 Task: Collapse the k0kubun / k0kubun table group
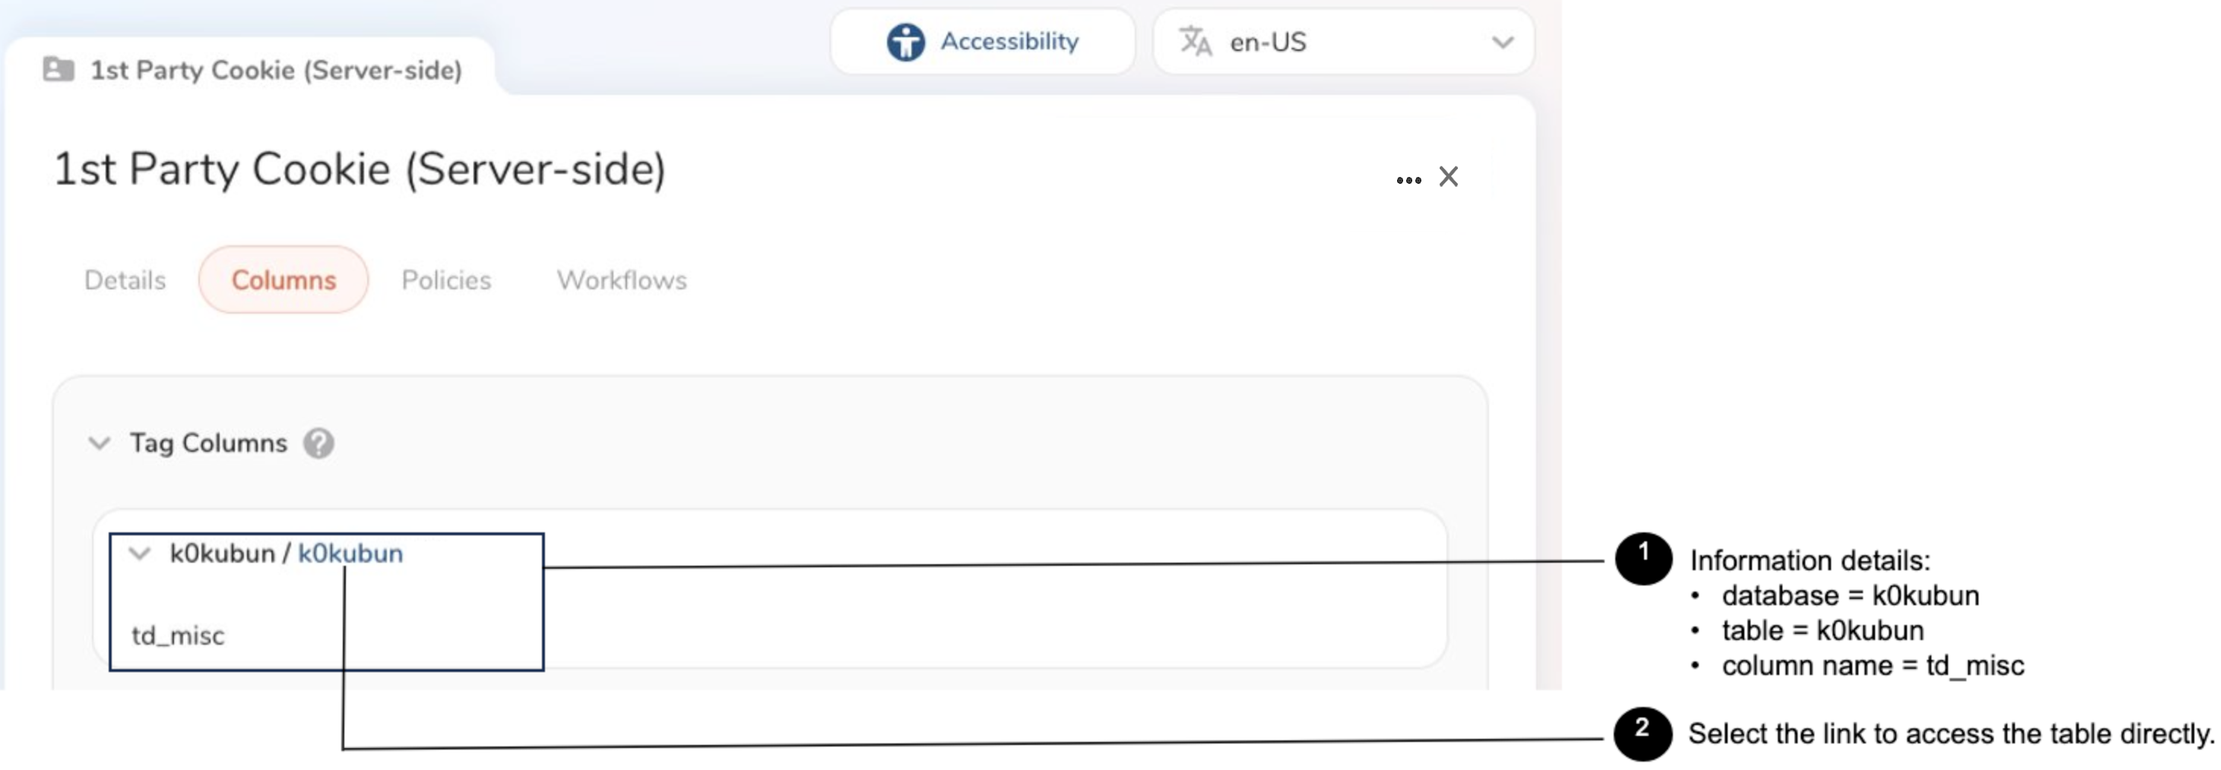point(140,554)
